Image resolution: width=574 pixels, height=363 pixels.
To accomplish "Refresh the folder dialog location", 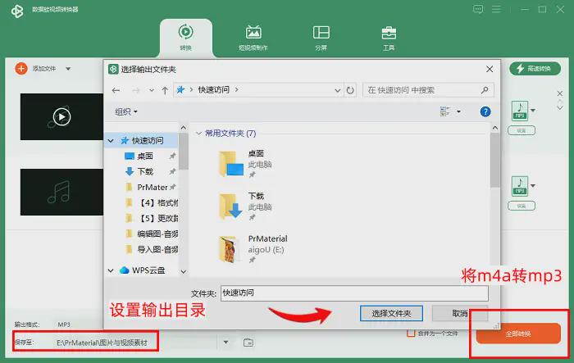I will [x=350, y=90].
